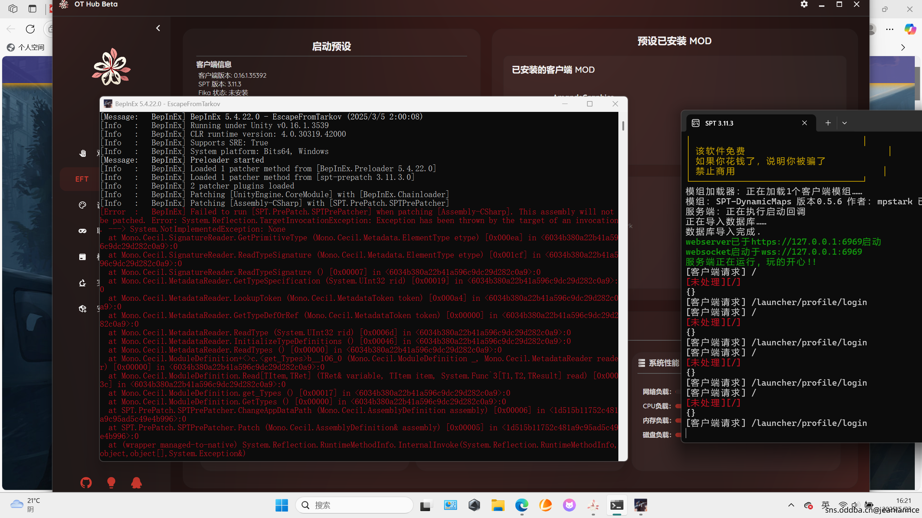Open the package-plus icon sidebar item
Screen dimensions: 922x518
pos(82,309)
